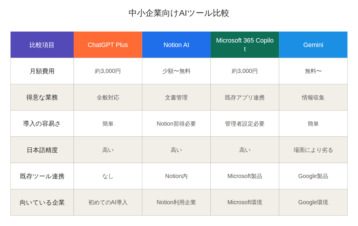Click the 少額〜無料 cell
This screenshot has width=358, height=226.
[x=176, y=71]
